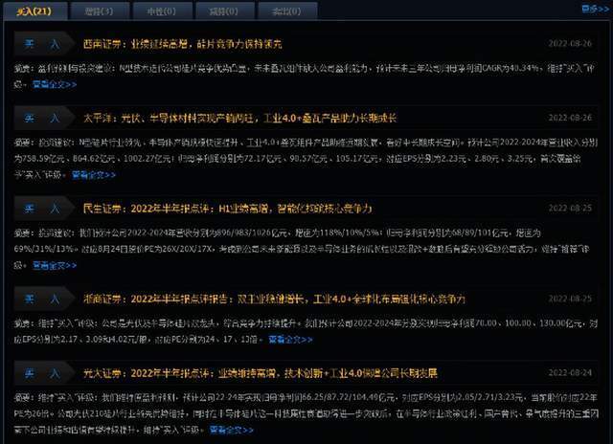Switch to the 增持(3) tab

point(99,11)
